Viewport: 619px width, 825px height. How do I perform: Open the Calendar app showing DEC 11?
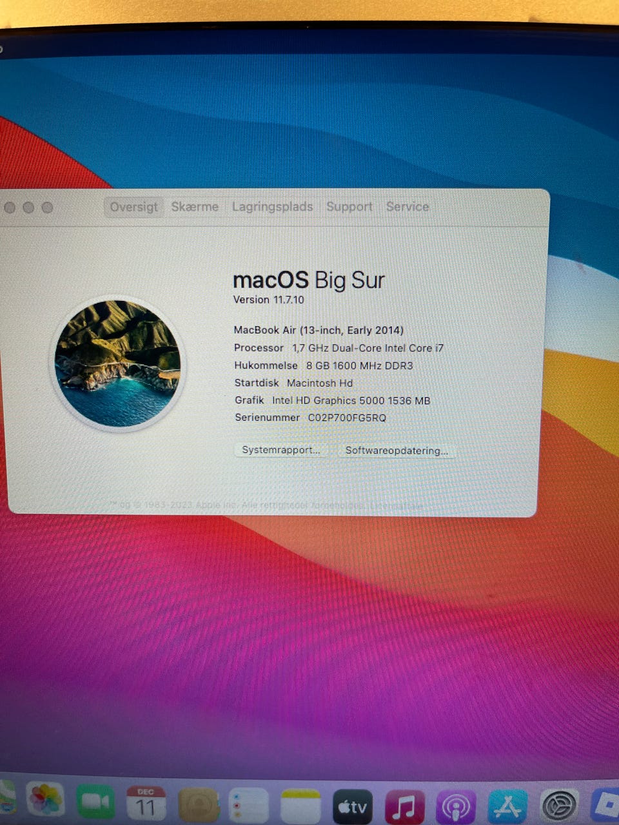(146, 804)
